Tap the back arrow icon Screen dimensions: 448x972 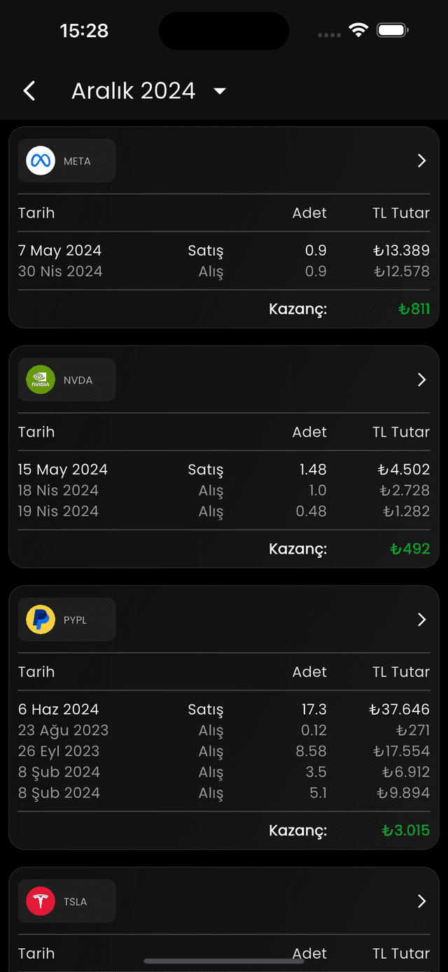pos(29,90)
